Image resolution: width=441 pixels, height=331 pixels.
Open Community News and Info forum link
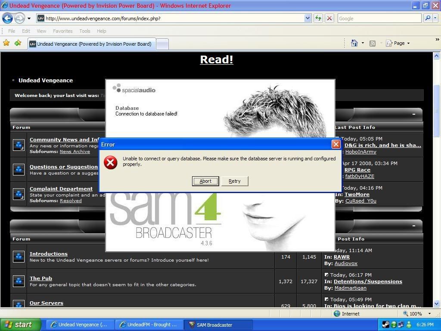65,140
